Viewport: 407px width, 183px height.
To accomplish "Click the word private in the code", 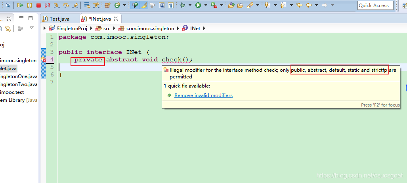I will click(88, 60).
